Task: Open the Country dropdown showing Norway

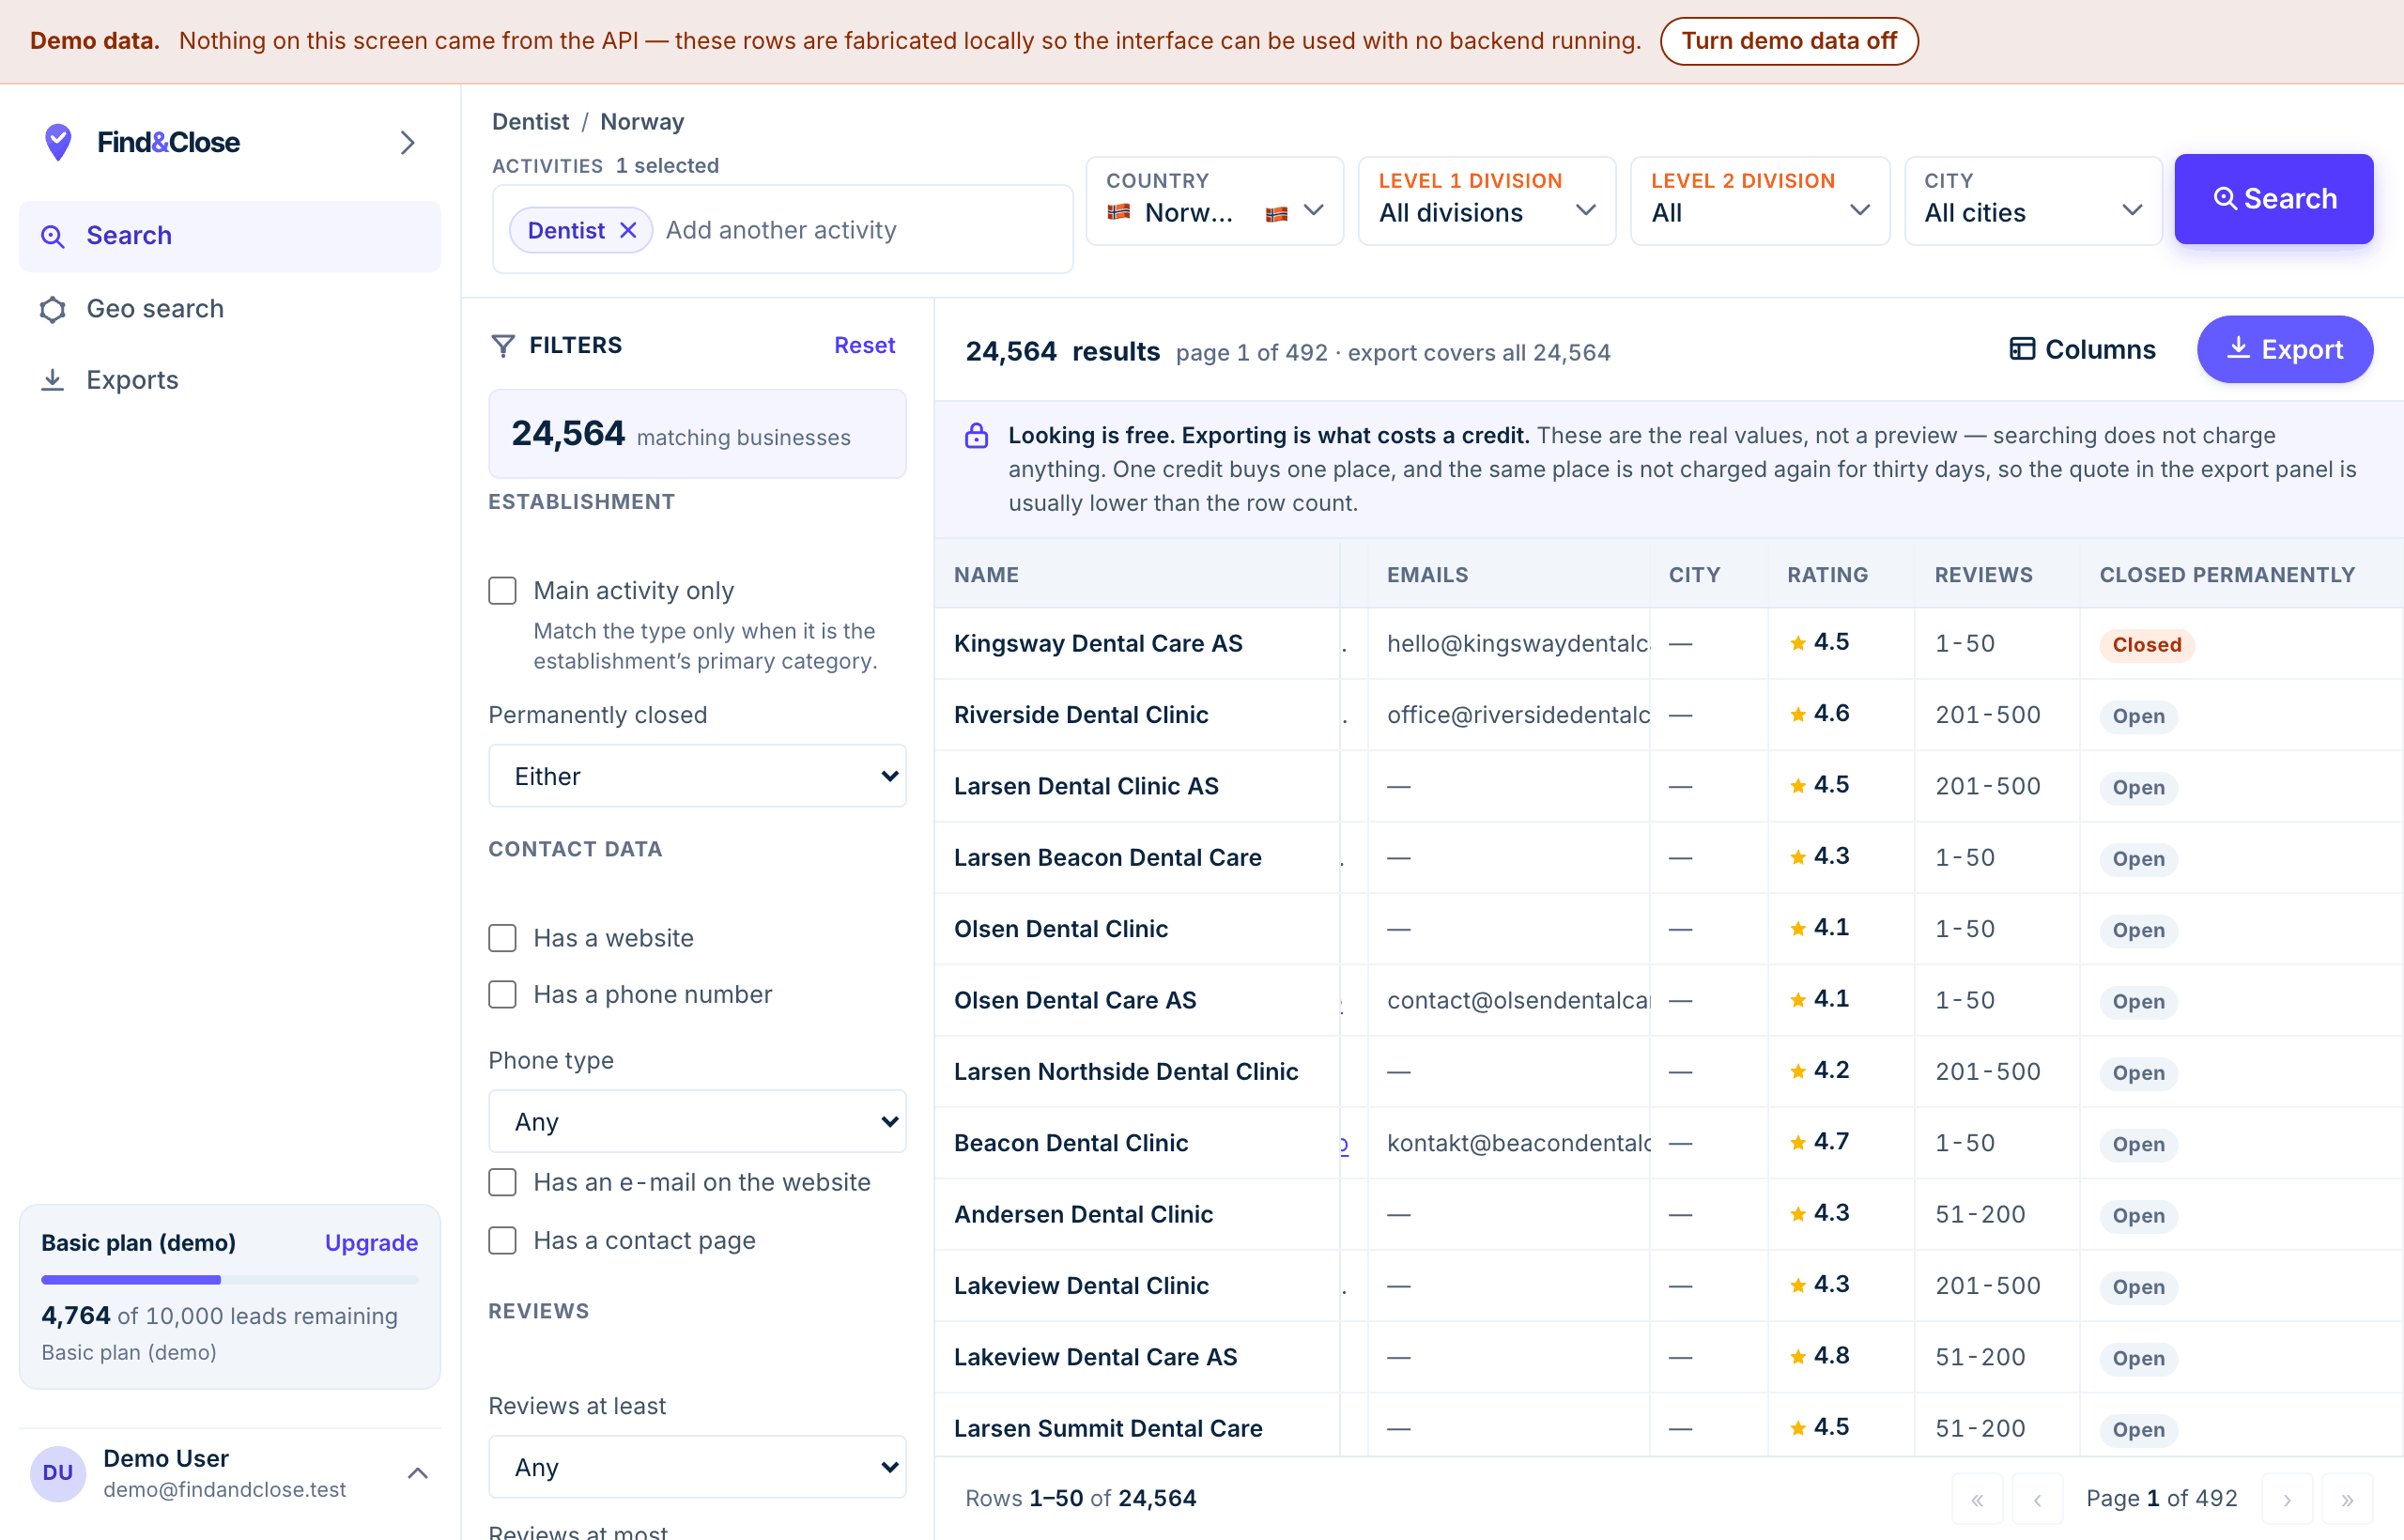Action: tap(1214, 200)
